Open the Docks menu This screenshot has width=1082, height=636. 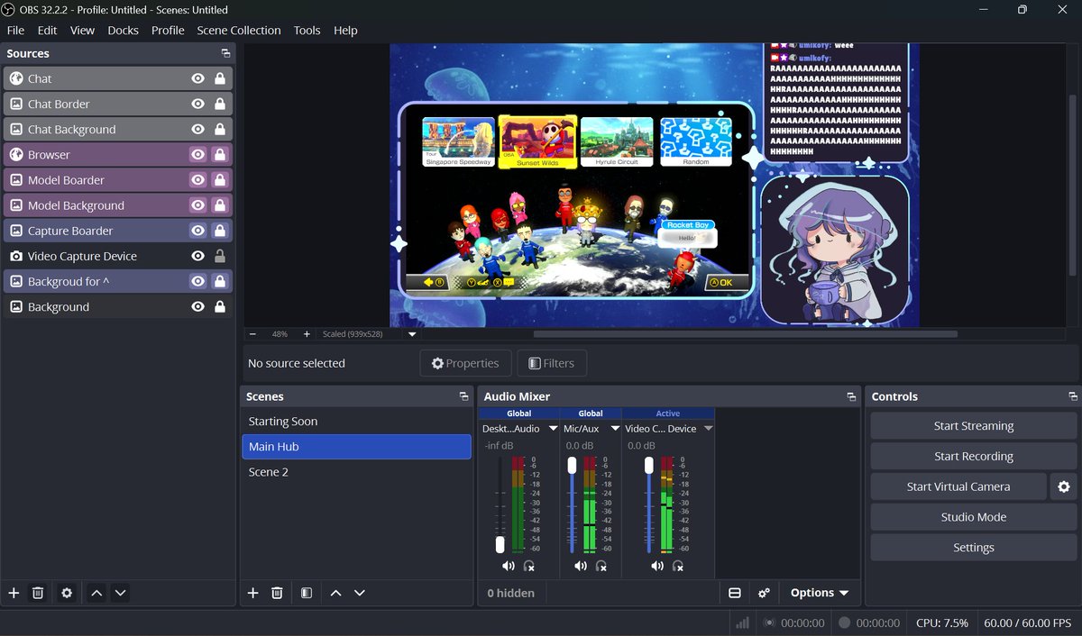[123, 30]
